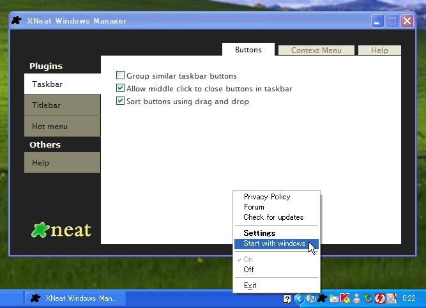Open Forum from the context menu
Screen dimensions: 426x308
pyautogui.click(x=277, y=207)
